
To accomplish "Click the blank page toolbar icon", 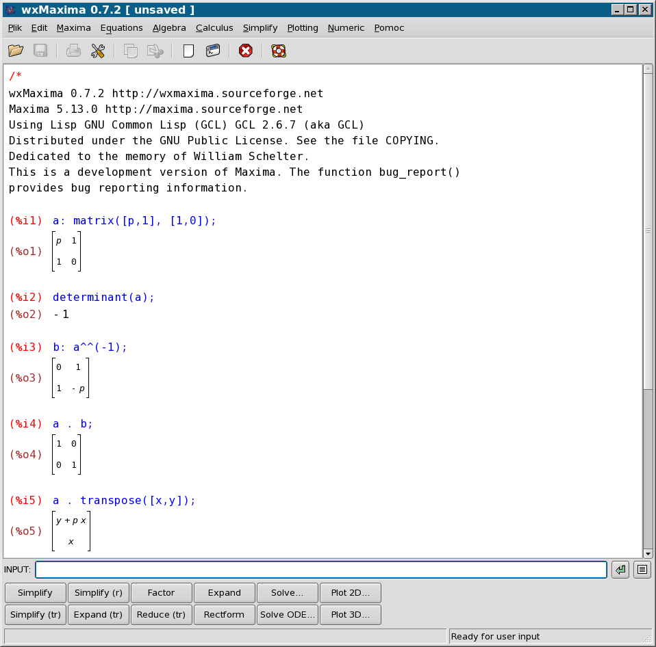I will tap(188, 51).
